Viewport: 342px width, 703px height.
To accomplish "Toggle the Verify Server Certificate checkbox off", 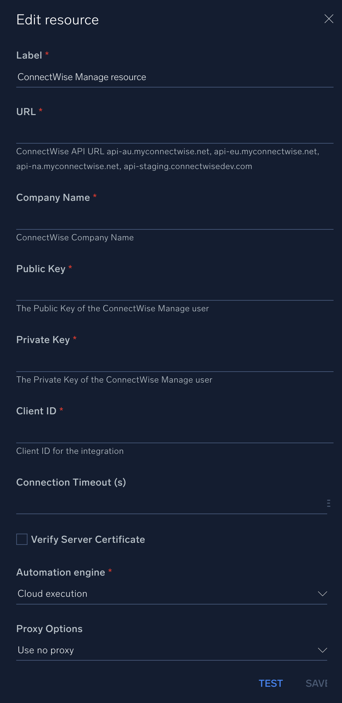I will tap(22, 539).
